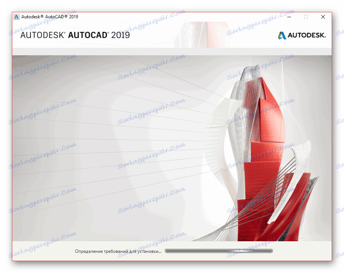Image resolution: width=344 pixels, height=273 pixels.
Task: Click the 'Autodesk® AutoCAD® 2019' window title text
Action: (50, 17)
